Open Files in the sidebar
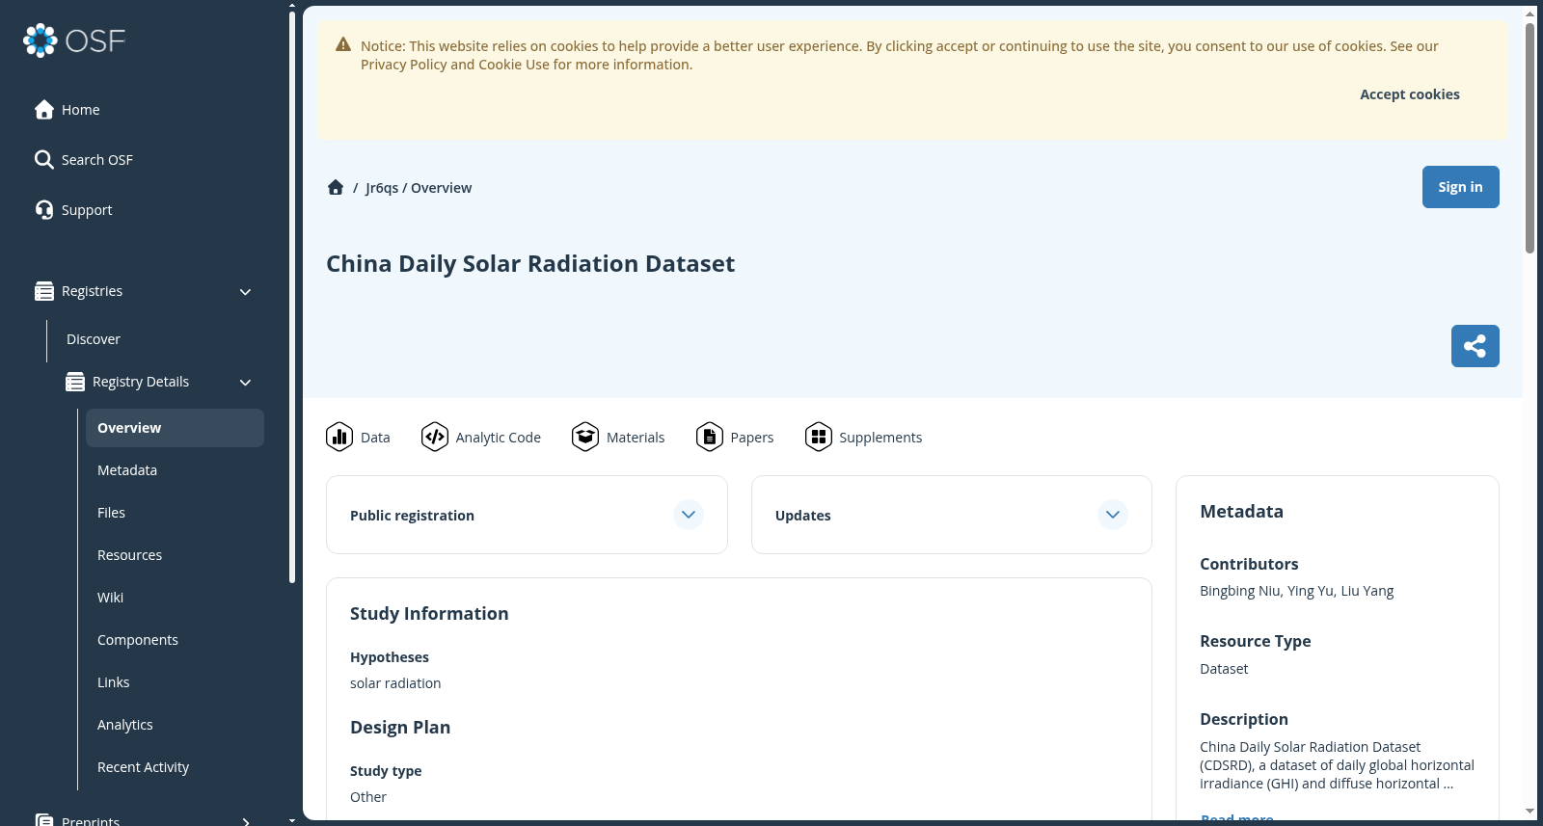Viewport: 1543px width, 826px height. coord(175,513)
